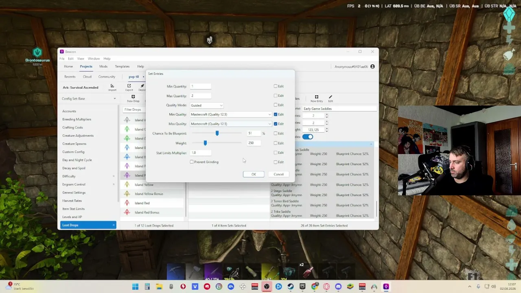521x293 pixels.
Task: Click the Export toolbar icon
Action: (x=129, y=86)
